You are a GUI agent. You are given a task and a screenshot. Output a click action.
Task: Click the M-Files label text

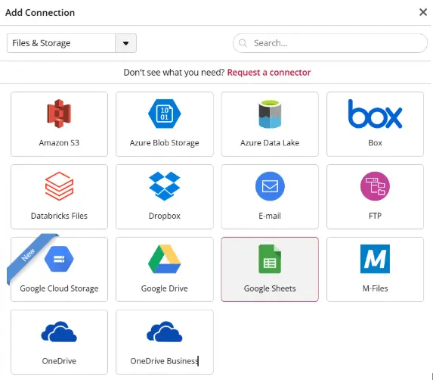point(375,288)
